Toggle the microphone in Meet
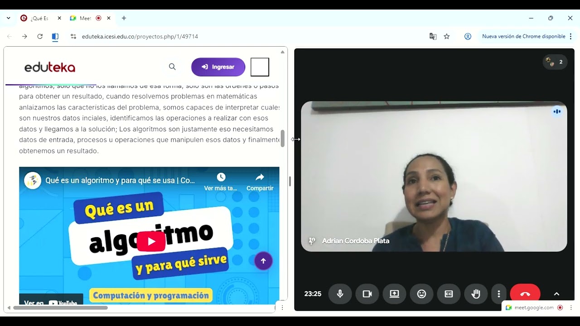Viewport: 580px width, 326px height. [340, 294]
